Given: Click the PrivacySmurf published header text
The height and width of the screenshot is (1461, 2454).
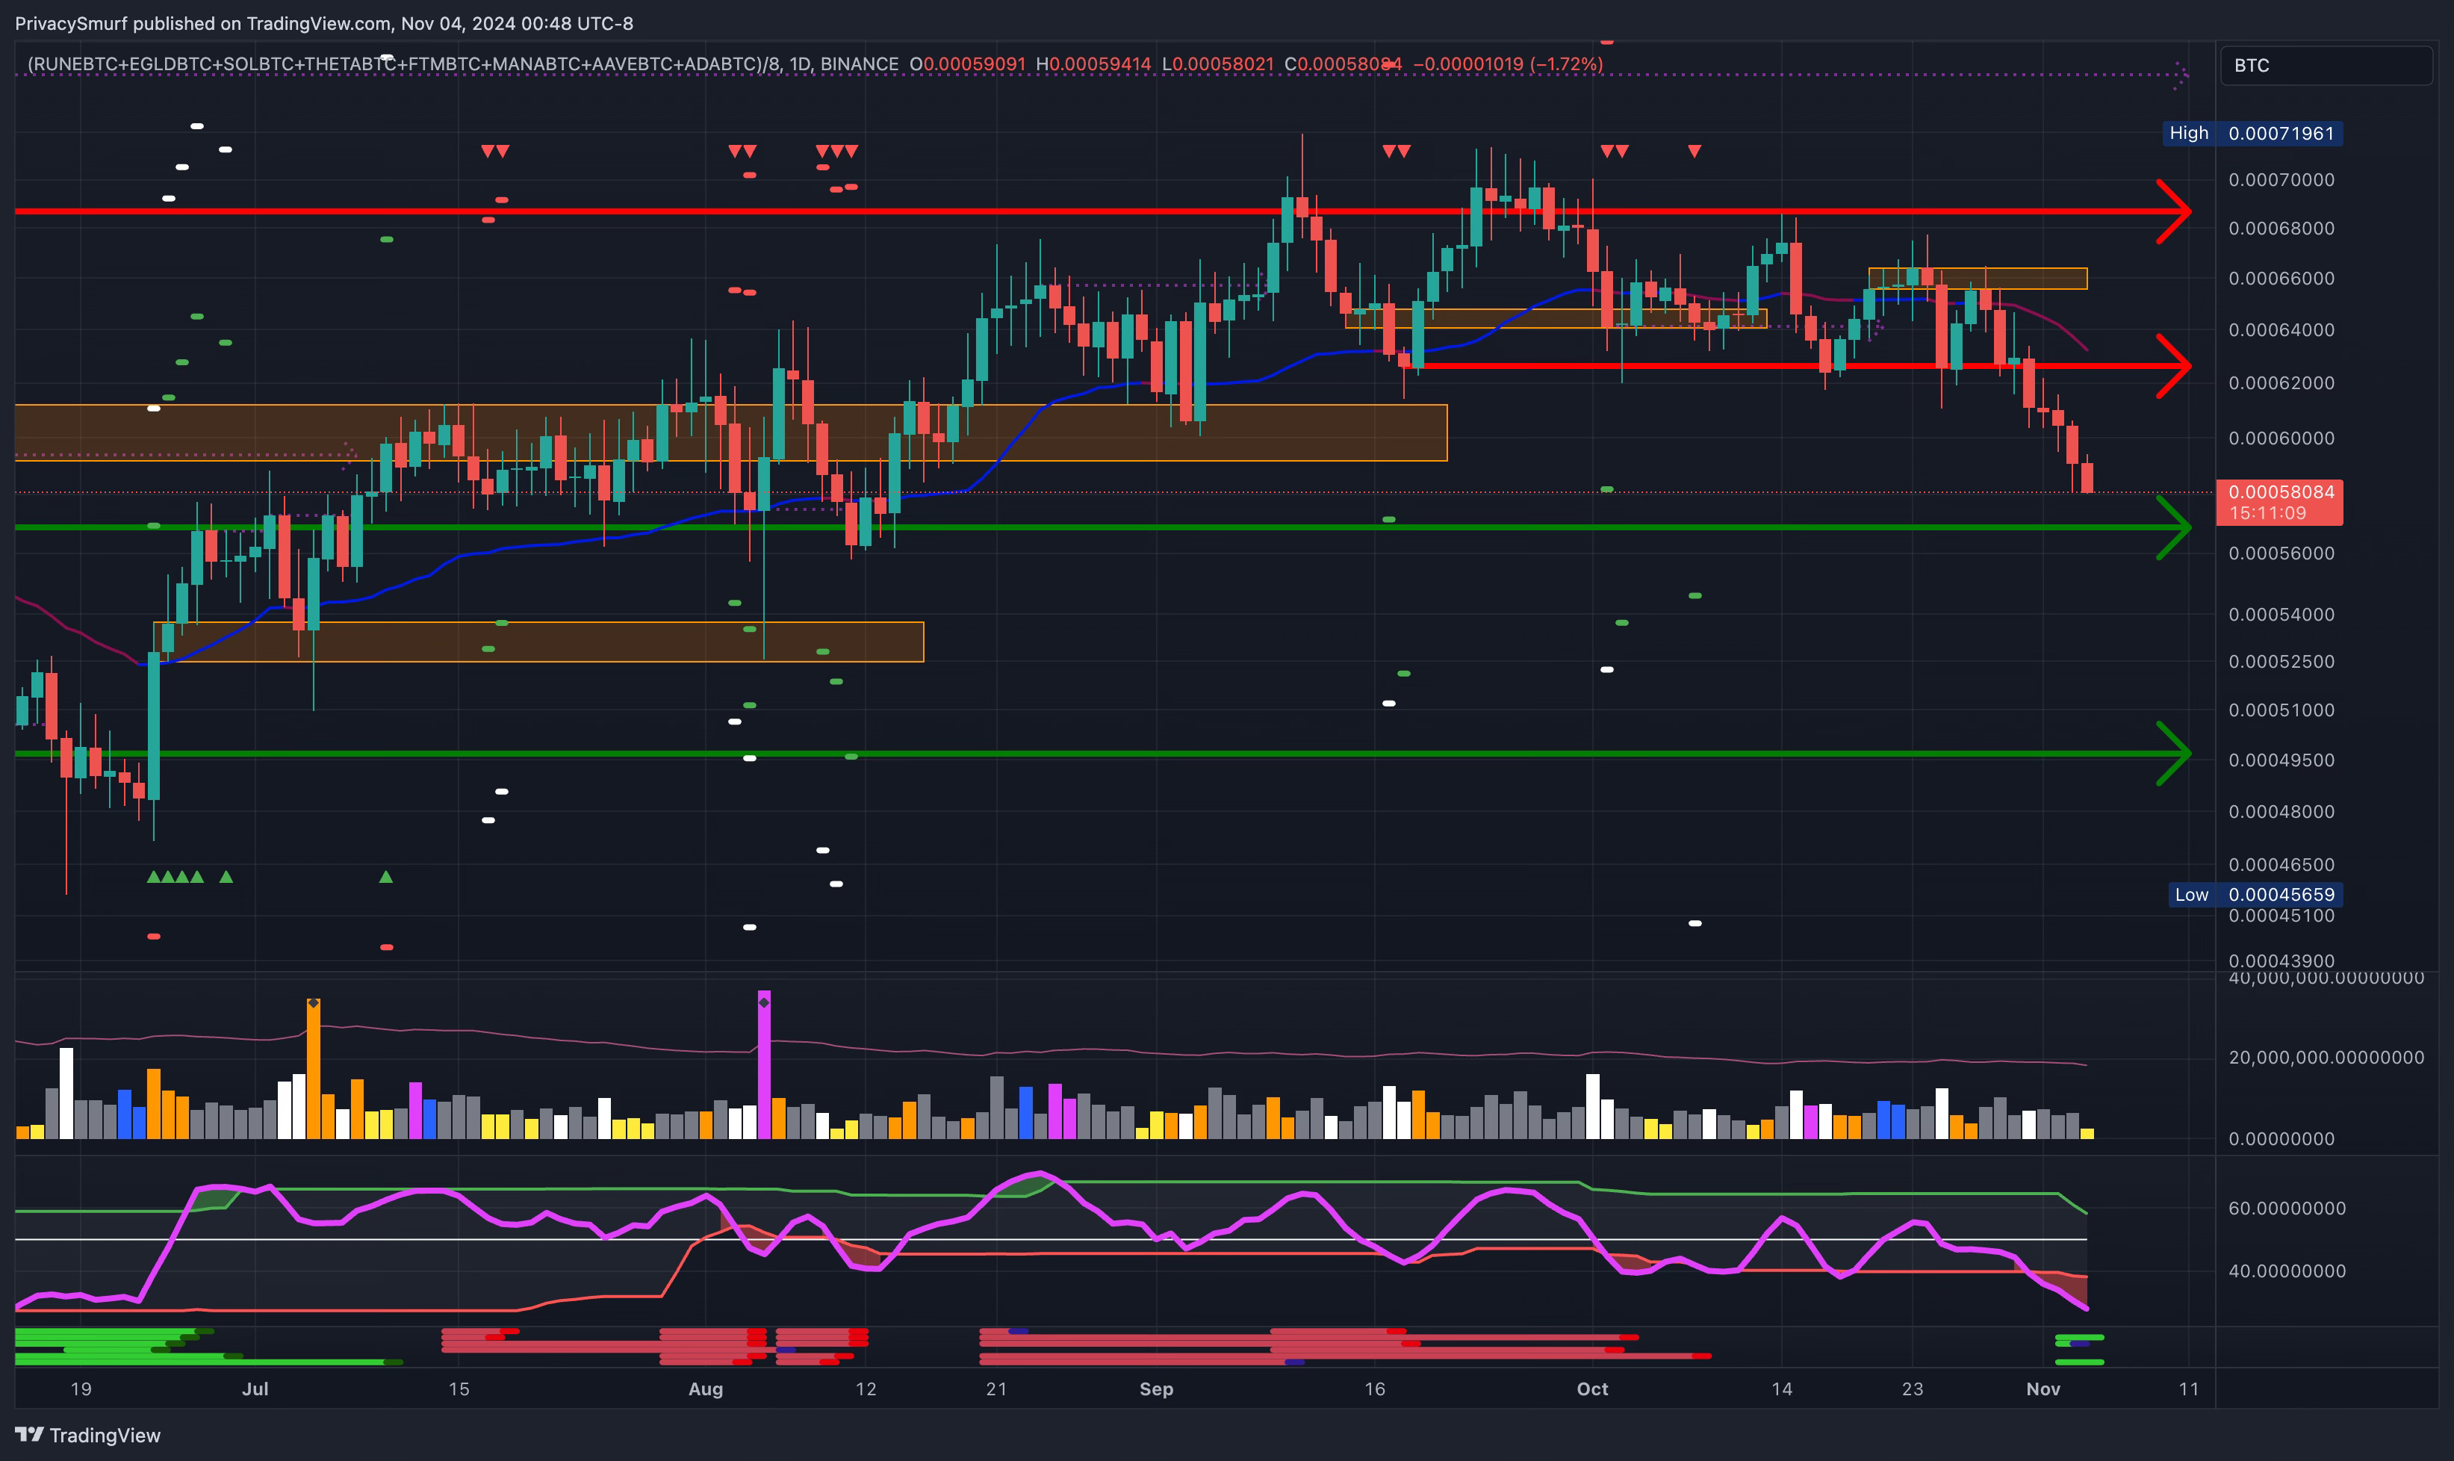Looking at the screenshot, I should point(324,22).
